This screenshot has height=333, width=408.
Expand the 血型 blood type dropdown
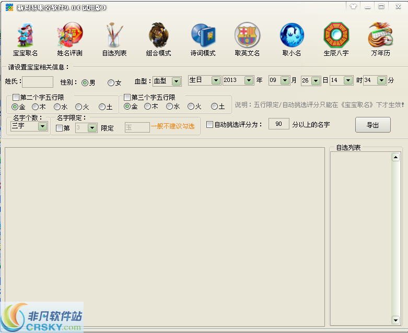coord(176,81)
